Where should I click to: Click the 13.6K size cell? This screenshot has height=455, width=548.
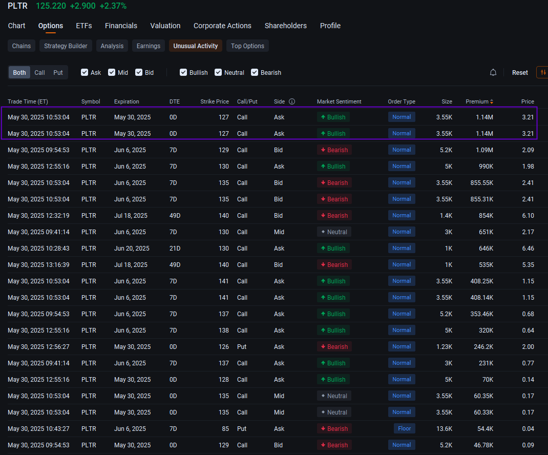(444, 428)
